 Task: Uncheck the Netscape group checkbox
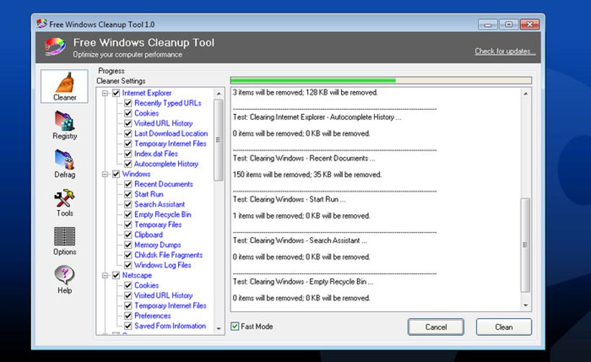tap(116, 275)
